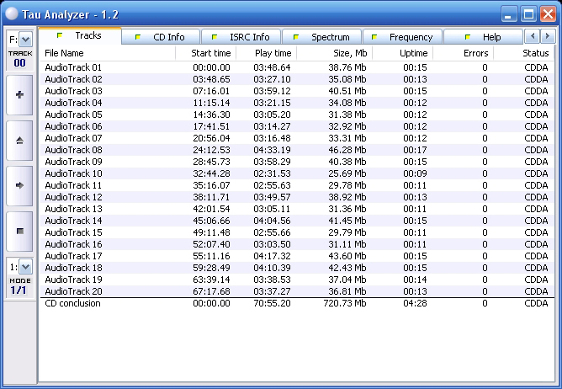Click the Tau Analyzer title bar icon
Viewport: 562px width, 389px height.
12,13
